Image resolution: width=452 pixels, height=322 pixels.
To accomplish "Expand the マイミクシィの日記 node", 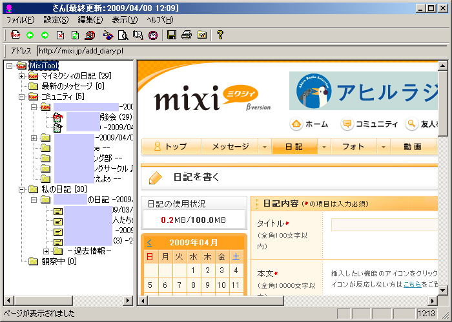I will (21, 76).
